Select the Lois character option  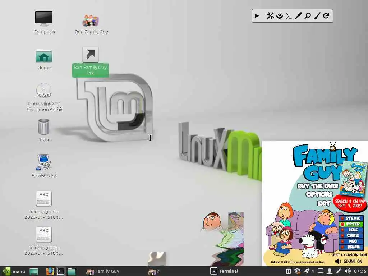pos(351,230)
